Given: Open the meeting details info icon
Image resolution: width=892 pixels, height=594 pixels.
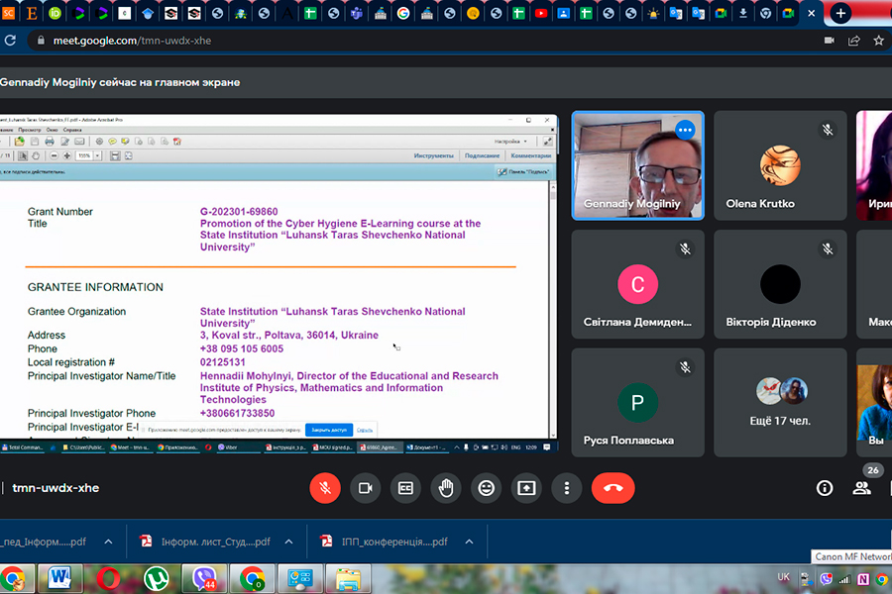Looking at the screenshot, I should [x=824, y=488].
